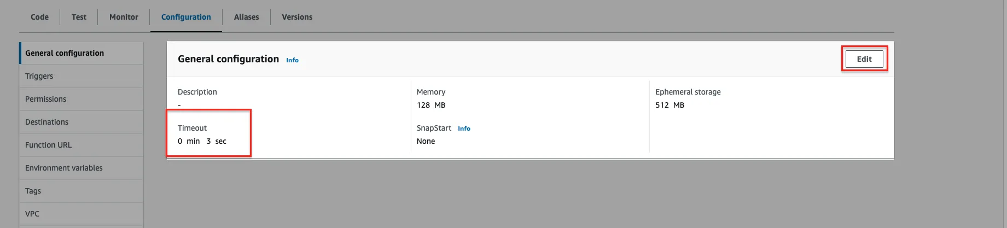Open the Permissions section
Screen dimensions: 1007x228
pyautogui.click(x=82, y=99)
